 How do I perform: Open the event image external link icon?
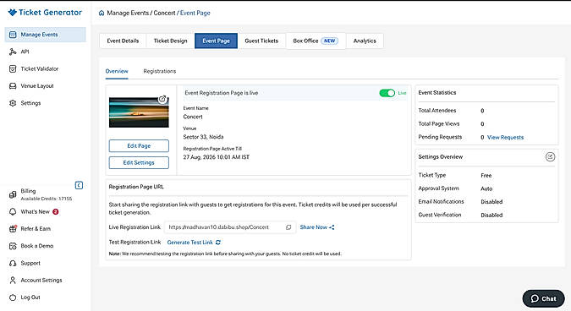[162, 99]
